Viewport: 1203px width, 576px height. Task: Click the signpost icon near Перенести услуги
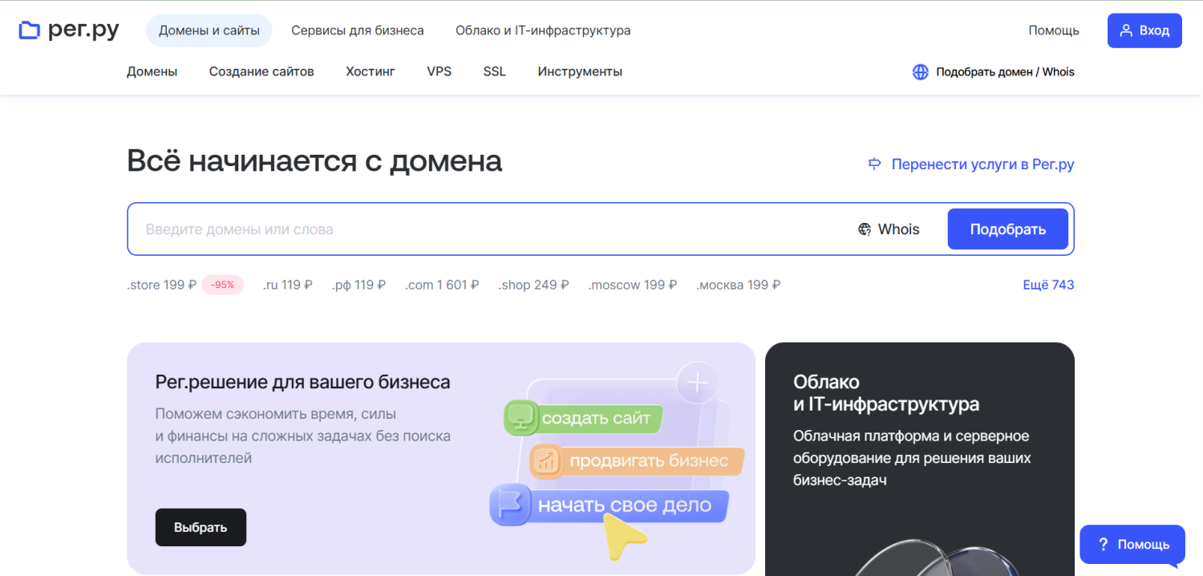pyautogui.click(x=875, y=164)
